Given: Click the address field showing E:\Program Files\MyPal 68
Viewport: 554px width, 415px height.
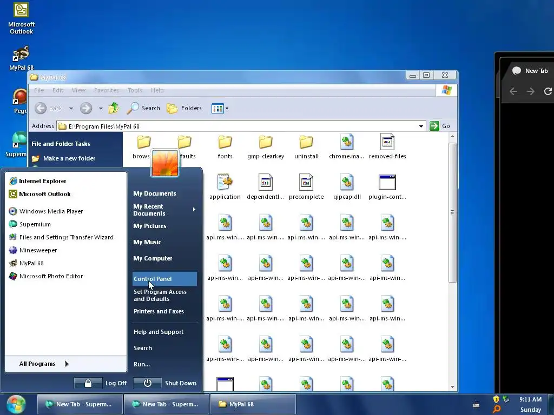Looking at the screenshot, I should pyautogui.click(x=240, y=126).
